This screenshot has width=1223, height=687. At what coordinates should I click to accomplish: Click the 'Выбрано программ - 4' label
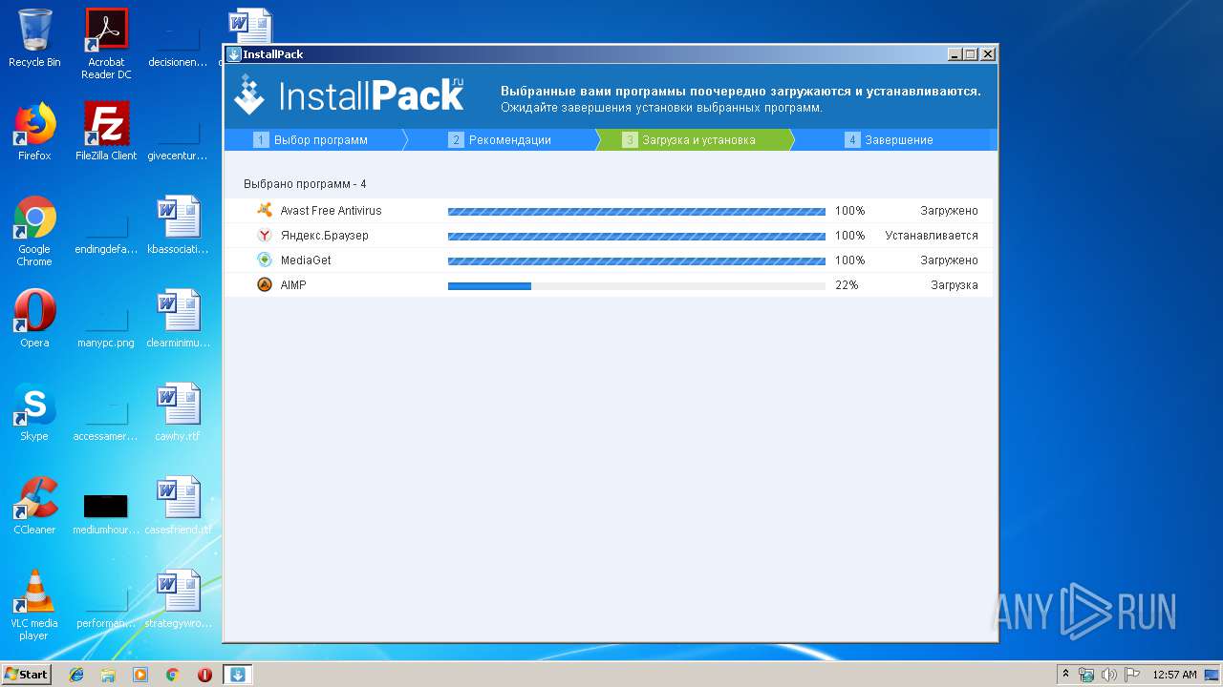pos(305,184)
